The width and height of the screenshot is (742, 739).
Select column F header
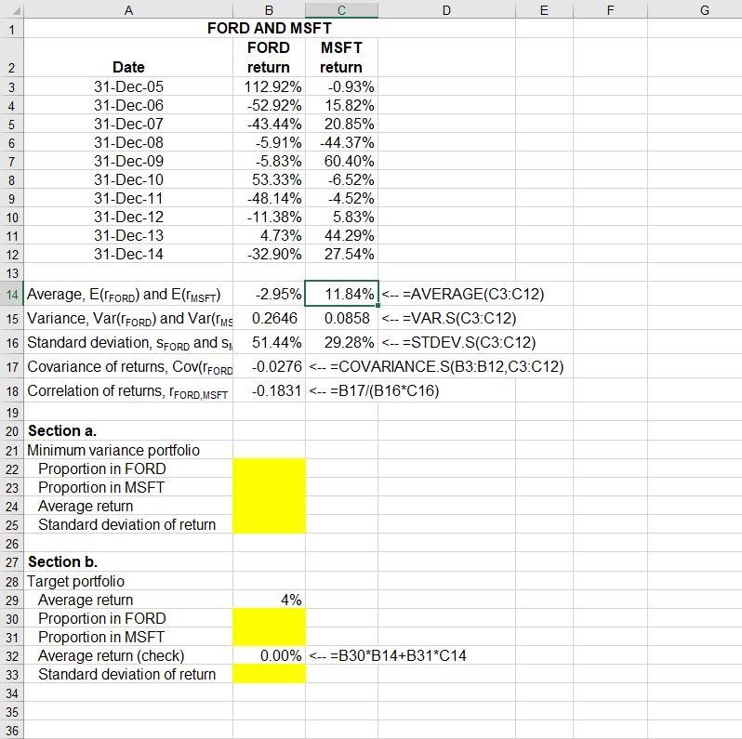[611, 9]
